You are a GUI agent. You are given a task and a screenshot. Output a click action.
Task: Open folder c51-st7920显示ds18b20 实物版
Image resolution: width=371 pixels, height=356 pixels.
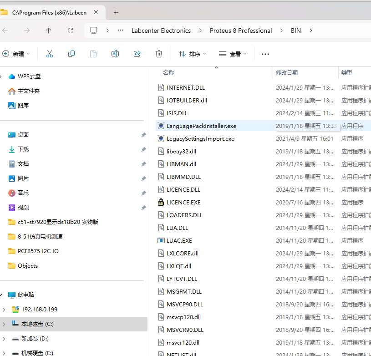(53, 222)
